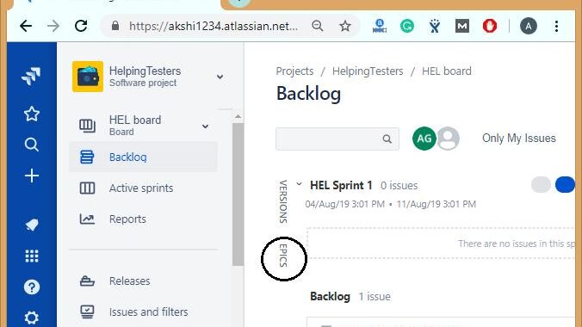Open the Grammarly extension icon
Screen dimensions: 582x327
pyautogui.click(x=407, y=26)
